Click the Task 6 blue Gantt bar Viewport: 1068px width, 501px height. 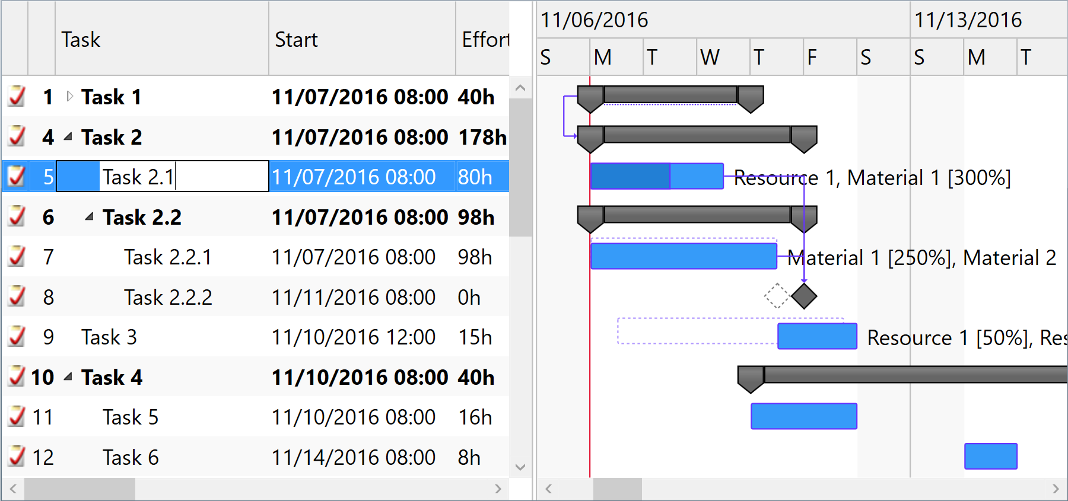pos(990,457)
